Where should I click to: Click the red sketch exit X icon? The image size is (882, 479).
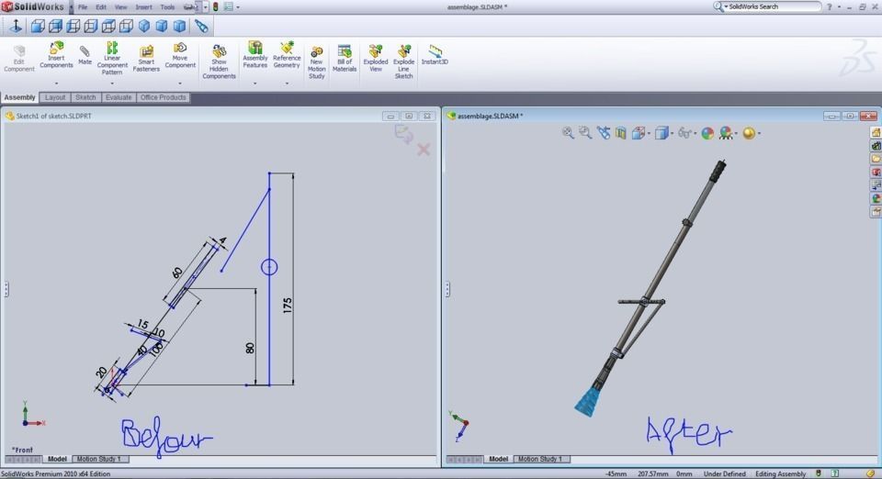(424, 149)
